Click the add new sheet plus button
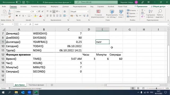 point(52,85)
